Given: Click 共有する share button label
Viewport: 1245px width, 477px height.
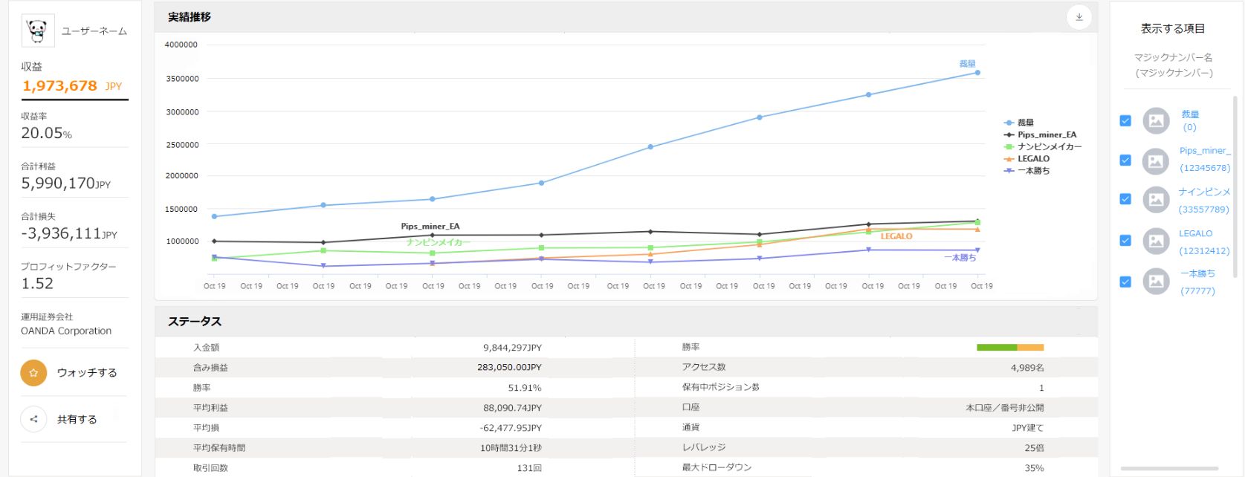Looking at the screenshot, I should click(x=77, y=420).
